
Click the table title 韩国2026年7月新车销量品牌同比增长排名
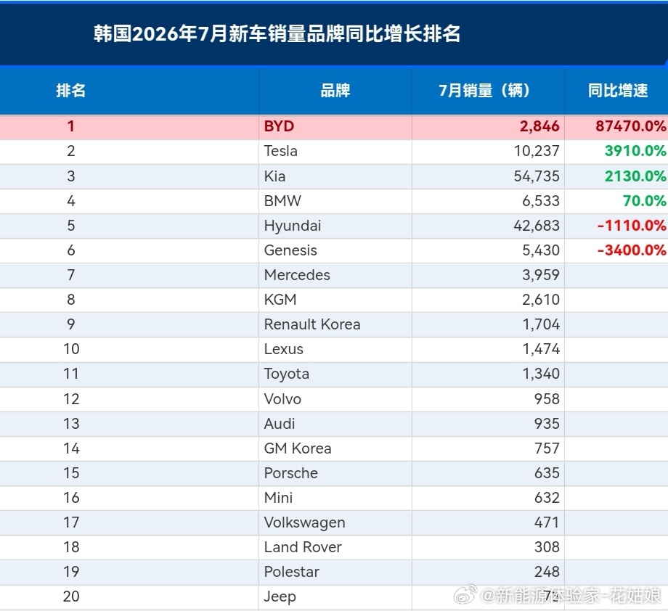(277, 33)
